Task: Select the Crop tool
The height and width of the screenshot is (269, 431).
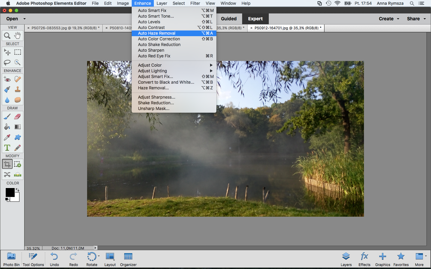Action: [7, 164]
